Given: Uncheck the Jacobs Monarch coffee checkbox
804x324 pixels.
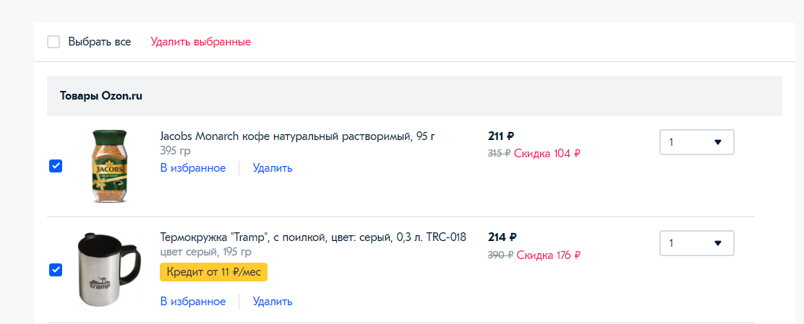Looking at the screenshot, I should 56,167.
